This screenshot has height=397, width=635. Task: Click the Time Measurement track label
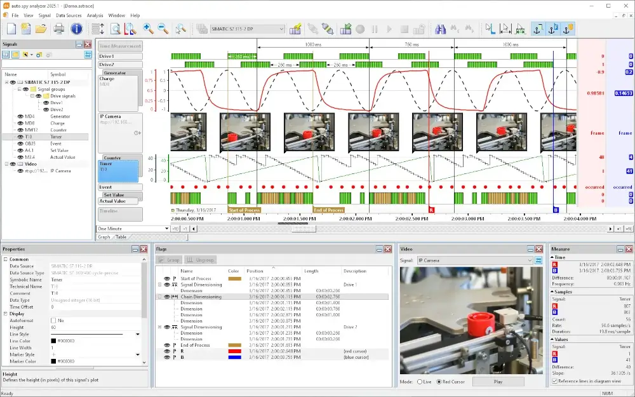pyautogui.click(x=120, y=46)
